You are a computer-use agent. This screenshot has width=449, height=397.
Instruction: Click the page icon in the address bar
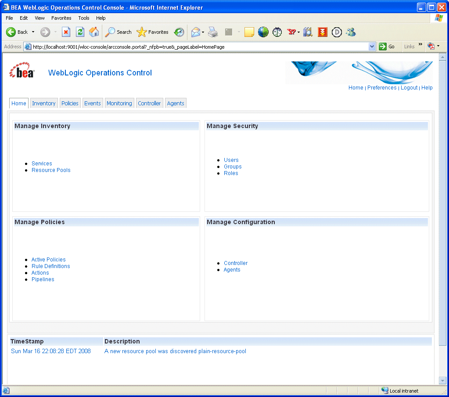(x=28, y=46)
